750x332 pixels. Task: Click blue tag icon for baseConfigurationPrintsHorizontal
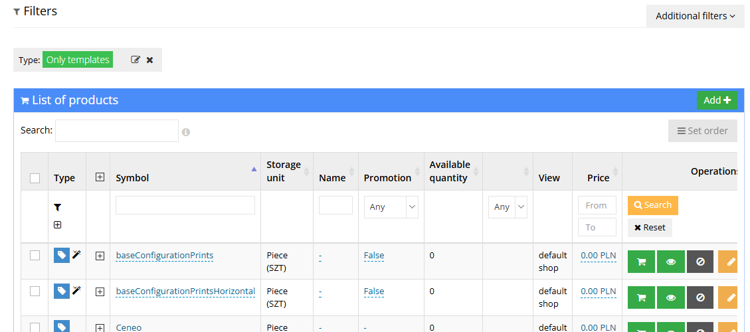pos(62,291)
